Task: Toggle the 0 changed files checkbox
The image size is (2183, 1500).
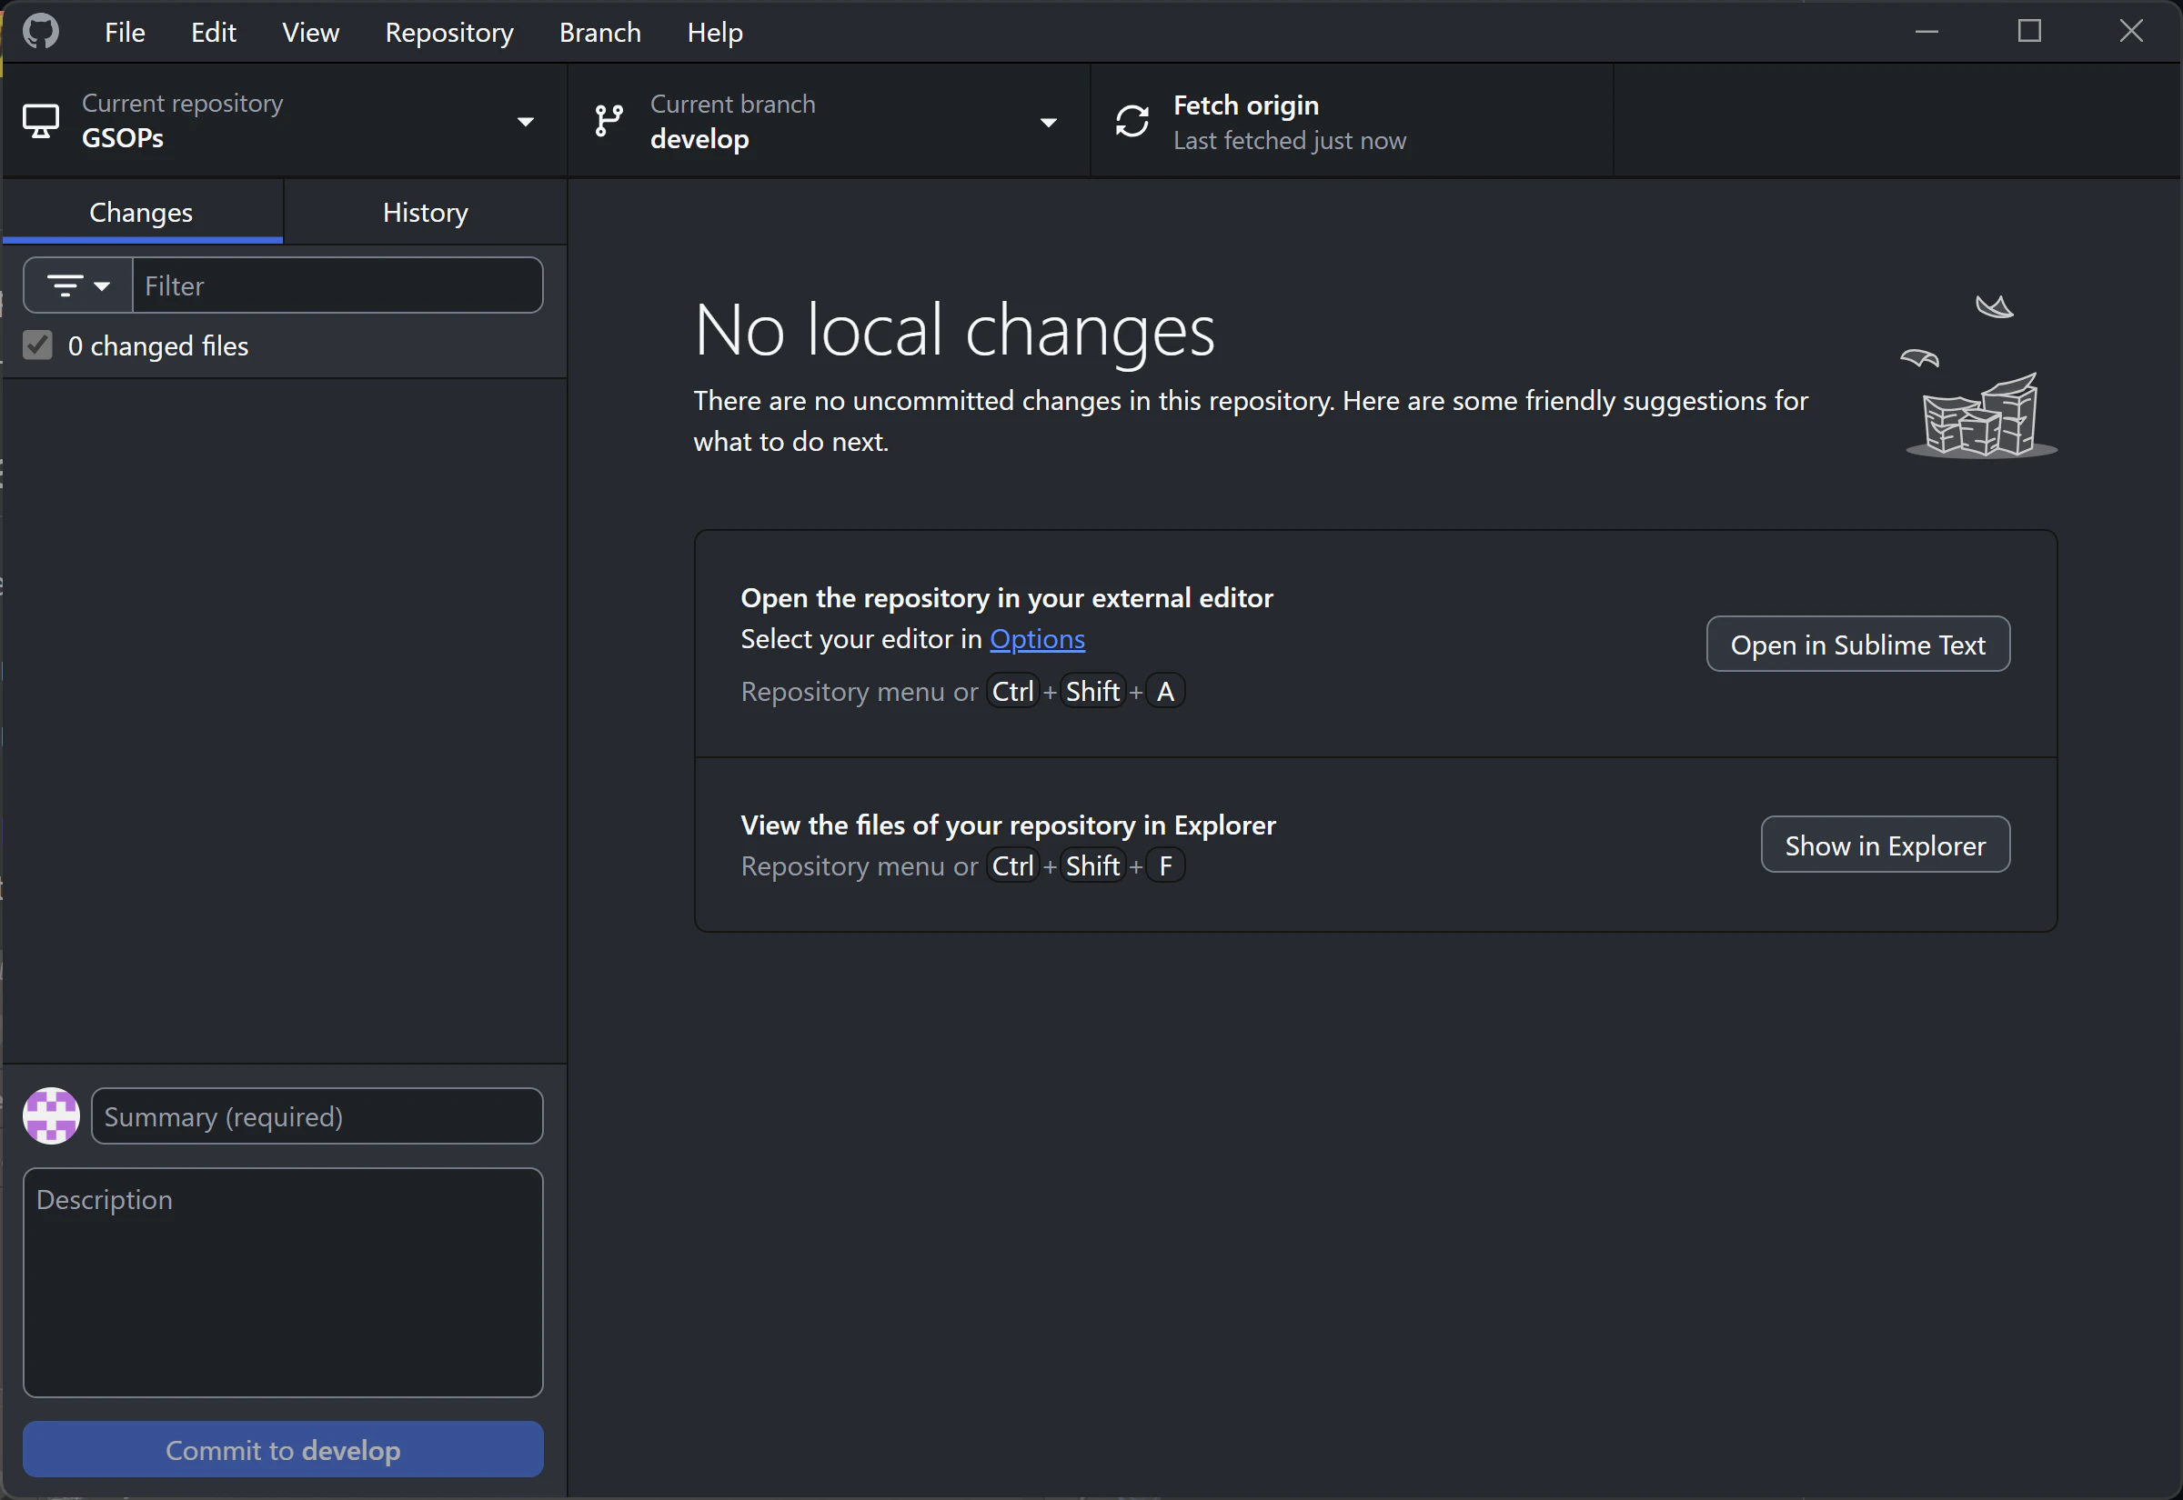Action: (x=37, y=345)
